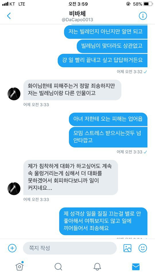Select the Messages envelope tab
This screenshot has height=276, width=155.
(136, 267)
